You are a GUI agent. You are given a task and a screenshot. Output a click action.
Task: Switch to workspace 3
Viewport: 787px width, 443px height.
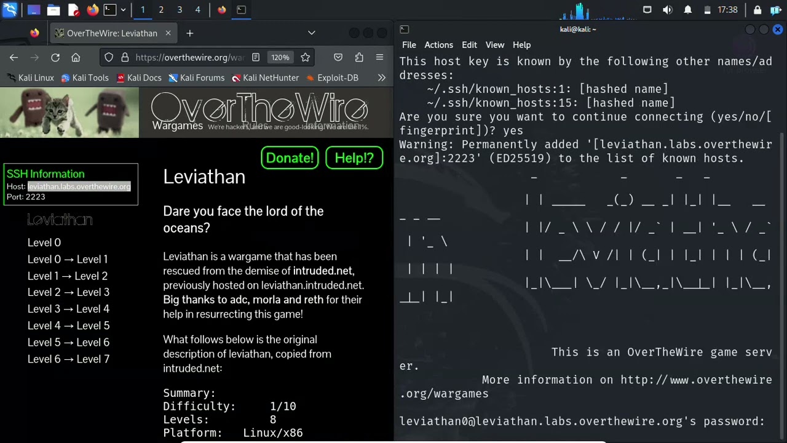(x=180, y=10)
